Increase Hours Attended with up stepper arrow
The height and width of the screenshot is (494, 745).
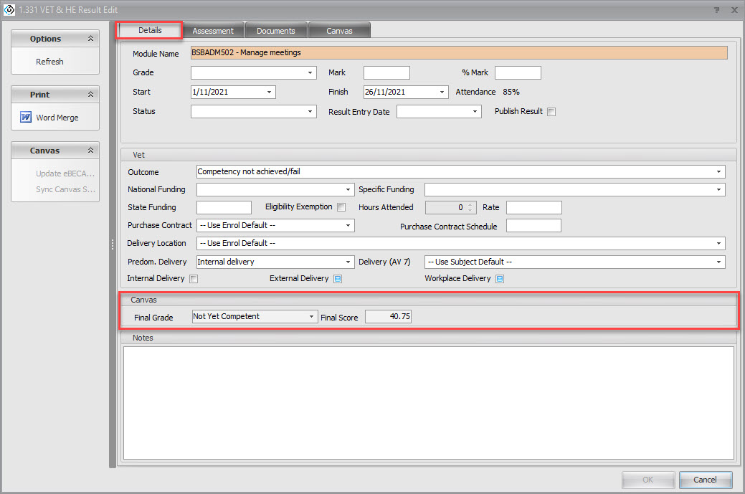470,205
